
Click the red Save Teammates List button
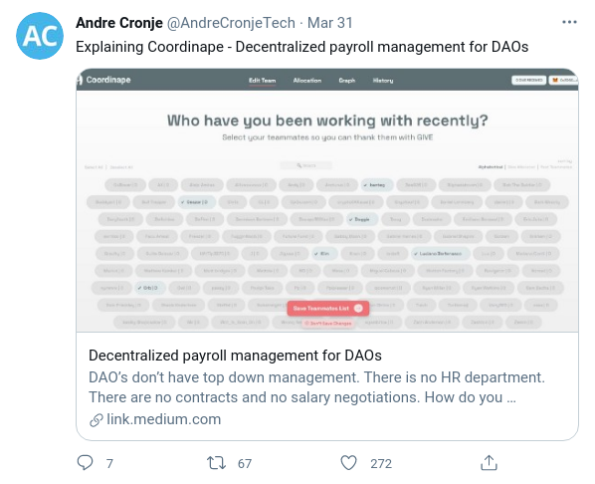328,308
